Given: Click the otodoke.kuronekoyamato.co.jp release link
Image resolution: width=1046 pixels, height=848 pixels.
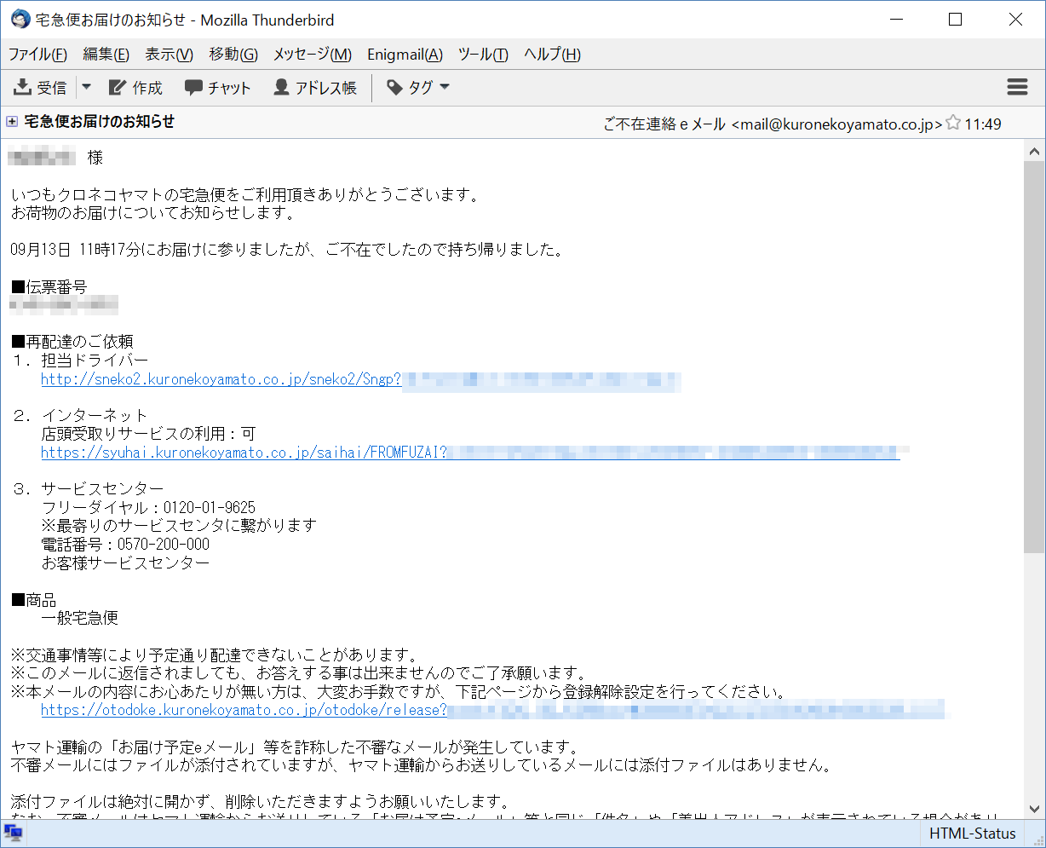Looking at the screenshot, I should click(x=244, y=710).
